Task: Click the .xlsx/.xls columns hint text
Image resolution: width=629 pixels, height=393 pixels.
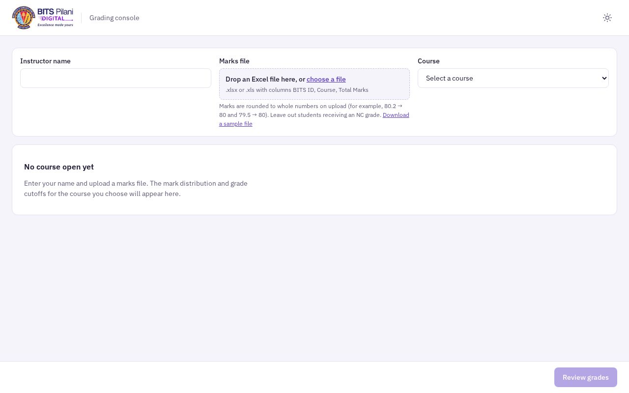Action: [x=297, y=90]
